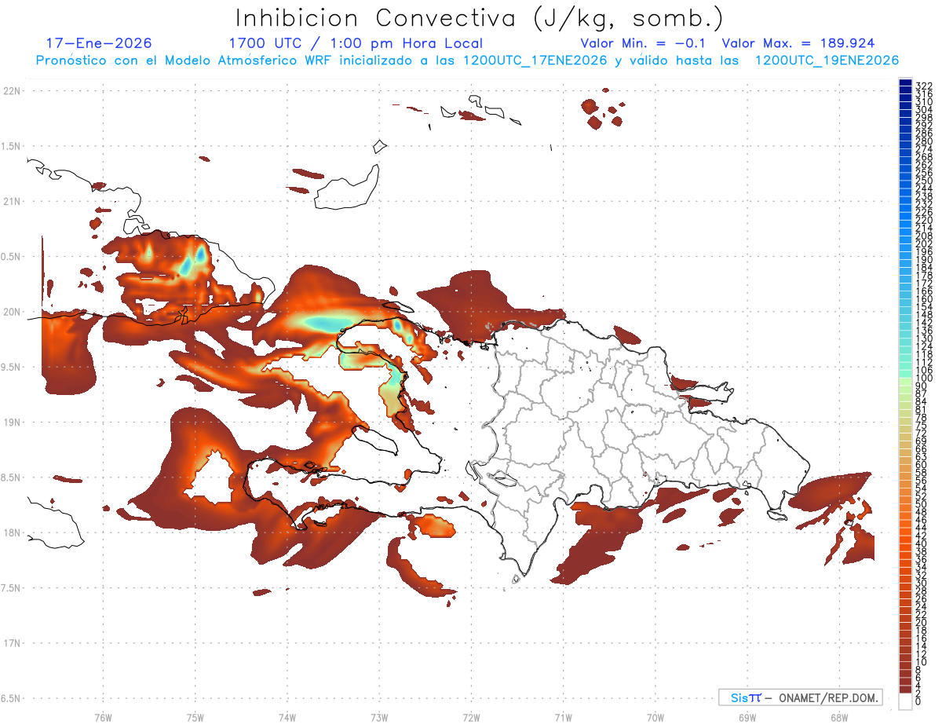Click the 69W longitude label
Screen dimensions: 942x728
click(747, 716)
